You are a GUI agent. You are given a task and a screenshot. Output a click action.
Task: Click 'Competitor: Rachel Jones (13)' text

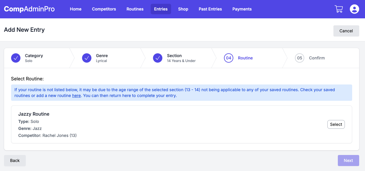tap(48, 135)
